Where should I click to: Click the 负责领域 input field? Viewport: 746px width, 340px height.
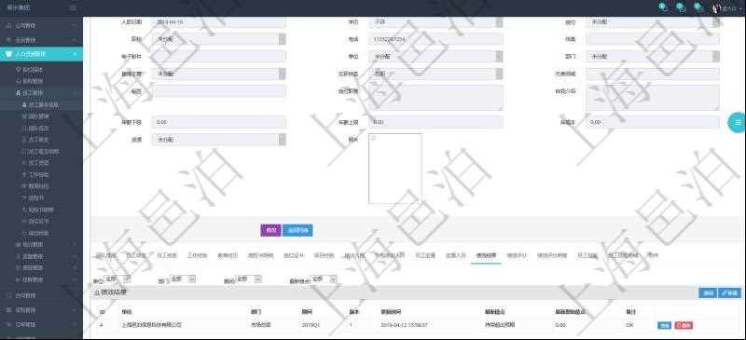tap(652, 74)
